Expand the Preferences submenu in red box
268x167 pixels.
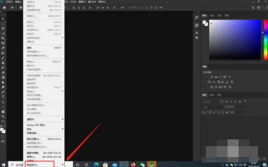pyautogui.click(x=39, y=165)
